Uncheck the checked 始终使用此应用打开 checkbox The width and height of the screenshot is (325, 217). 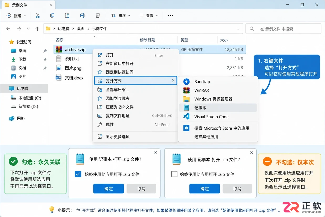78,174
